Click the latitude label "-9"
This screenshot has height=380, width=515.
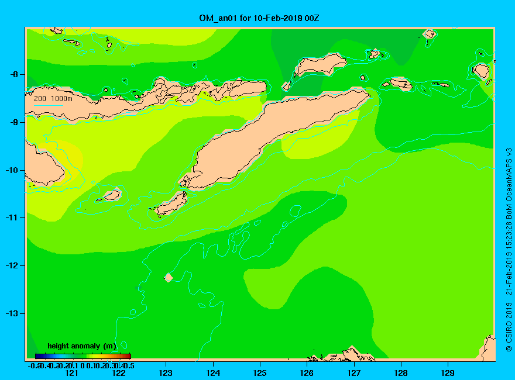click(14, 122)
